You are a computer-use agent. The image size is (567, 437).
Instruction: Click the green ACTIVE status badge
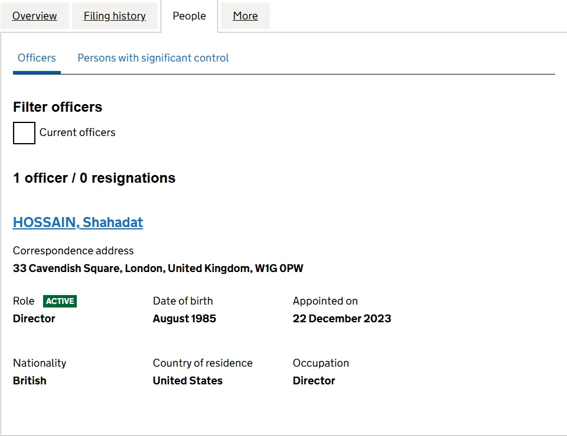[x=60, y=301]
